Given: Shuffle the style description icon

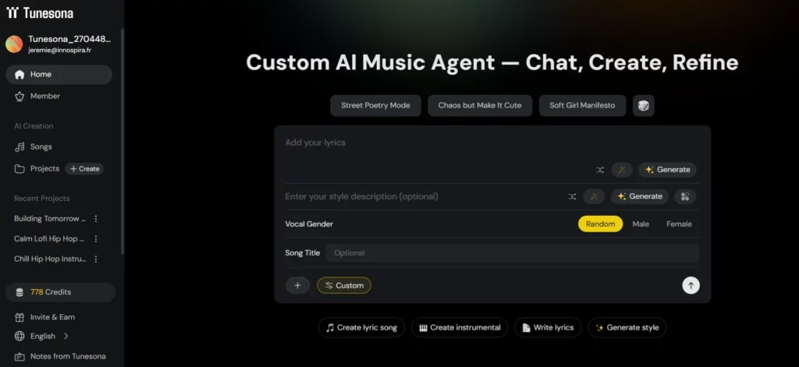Looking at the screenshot, I should [x=572, y=196].
